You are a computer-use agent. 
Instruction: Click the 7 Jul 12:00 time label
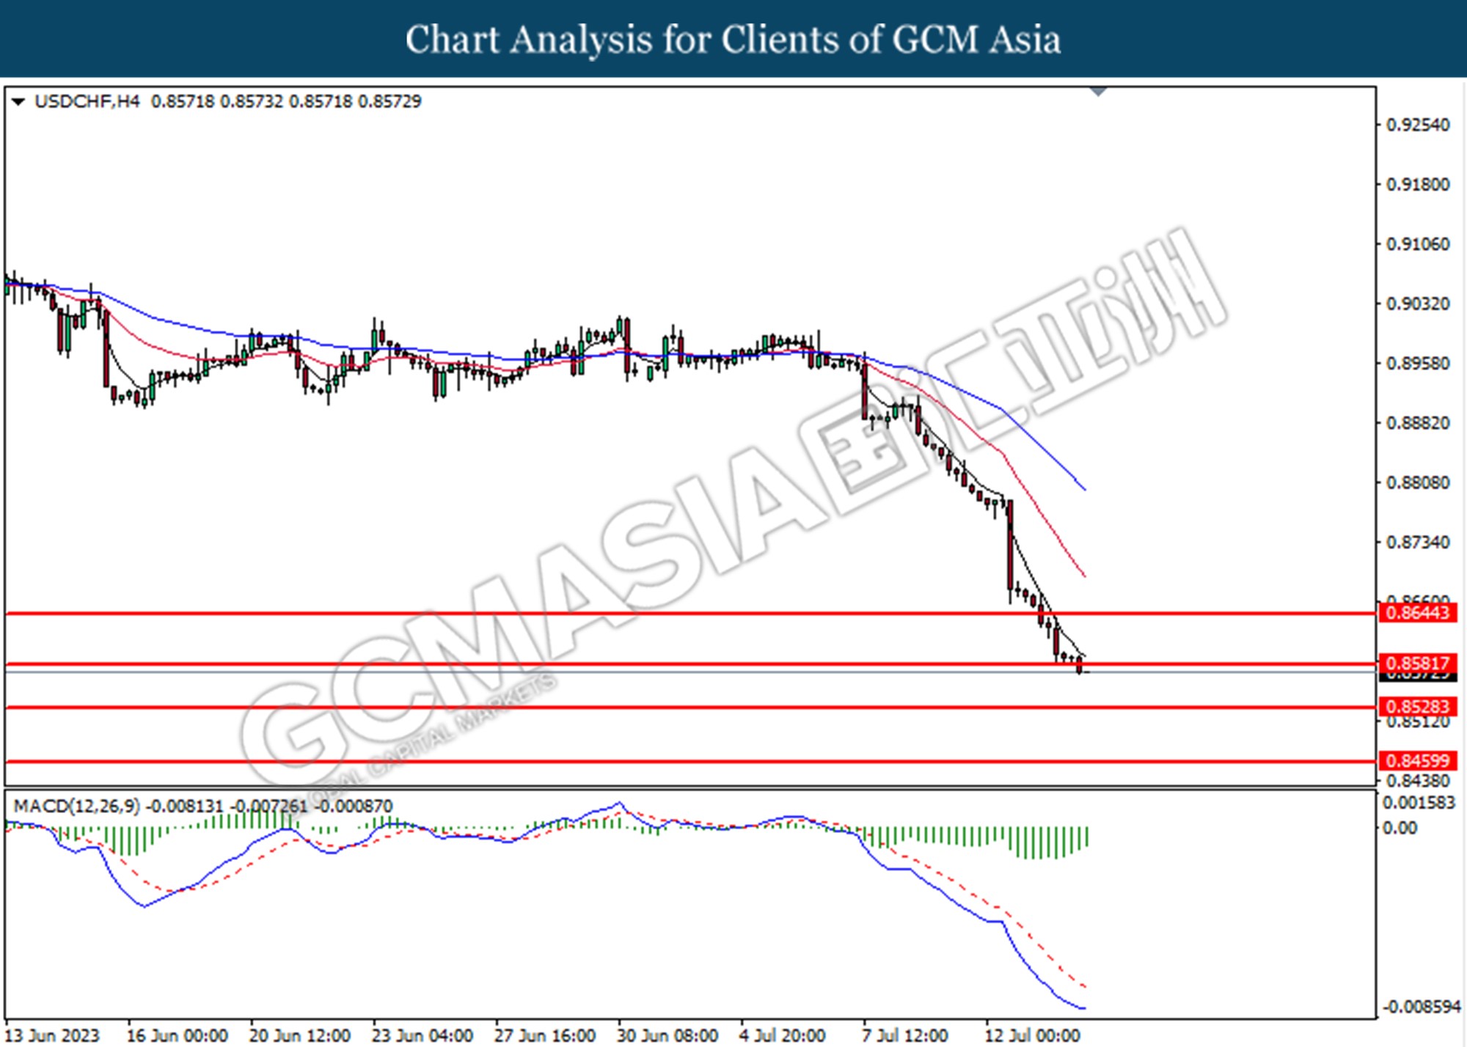(x=904, y=1035)
